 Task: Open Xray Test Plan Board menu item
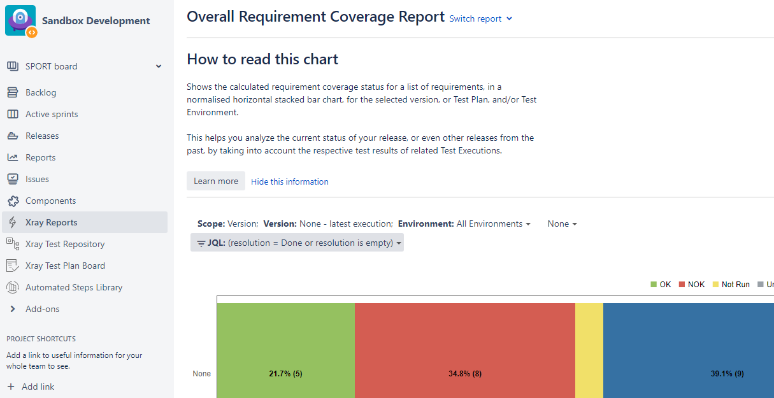[x=65, y=266]
